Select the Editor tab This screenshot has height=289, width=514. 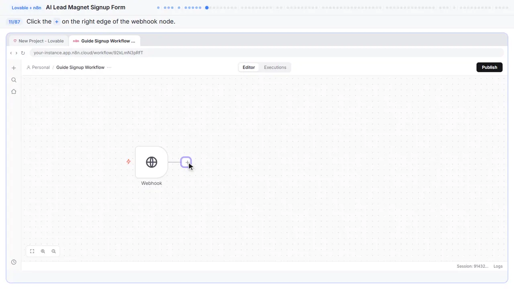[x=249, y=67]
